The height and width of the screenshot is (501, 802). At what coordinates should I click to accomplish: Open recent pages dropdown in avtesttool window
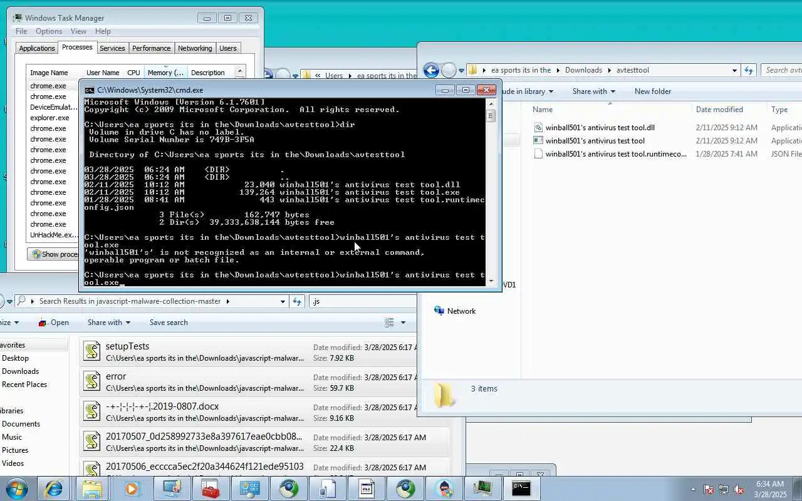(x=461, y=70)
